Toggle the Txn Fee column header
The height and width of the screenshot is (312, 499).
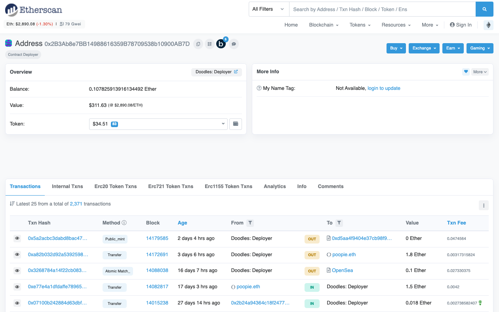(456, 223)
